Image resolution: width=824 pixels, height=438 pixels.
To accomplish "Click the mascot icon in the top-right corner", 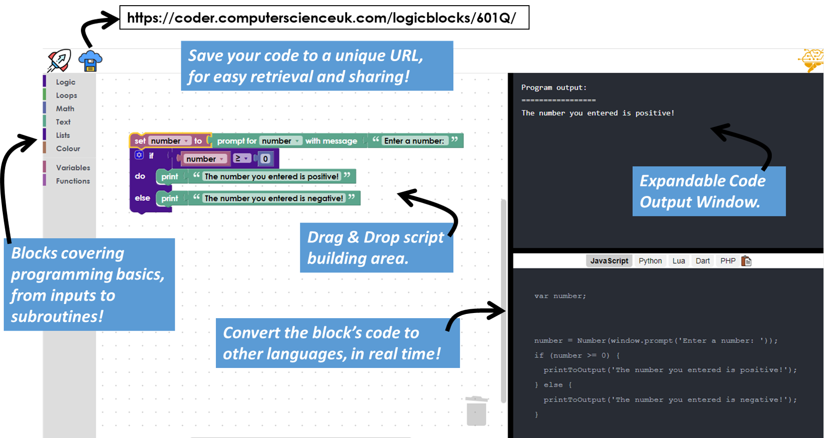I will 812,60.
